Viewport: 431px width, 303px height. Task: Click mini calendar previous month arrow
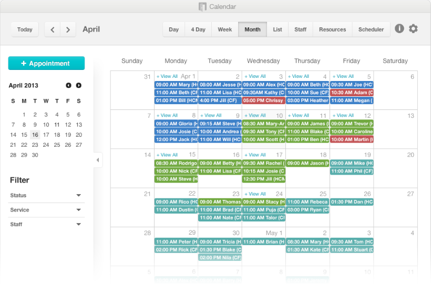point(68,85)
